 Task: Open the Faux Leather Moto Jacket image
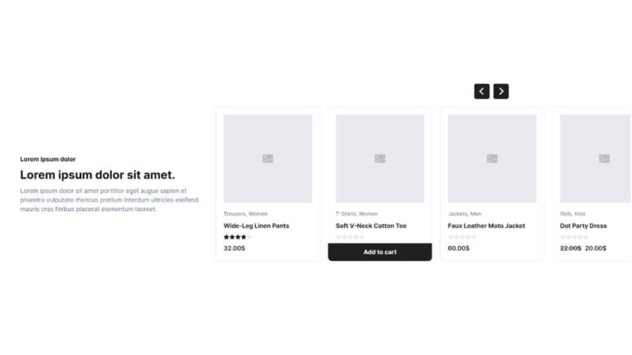[x=491, y=159]
